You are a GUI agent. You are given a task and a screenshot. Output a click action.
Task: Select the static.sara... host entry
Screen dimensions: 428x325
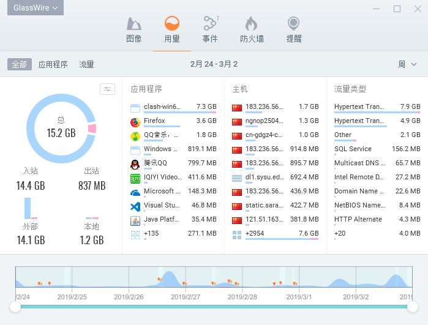275,207
